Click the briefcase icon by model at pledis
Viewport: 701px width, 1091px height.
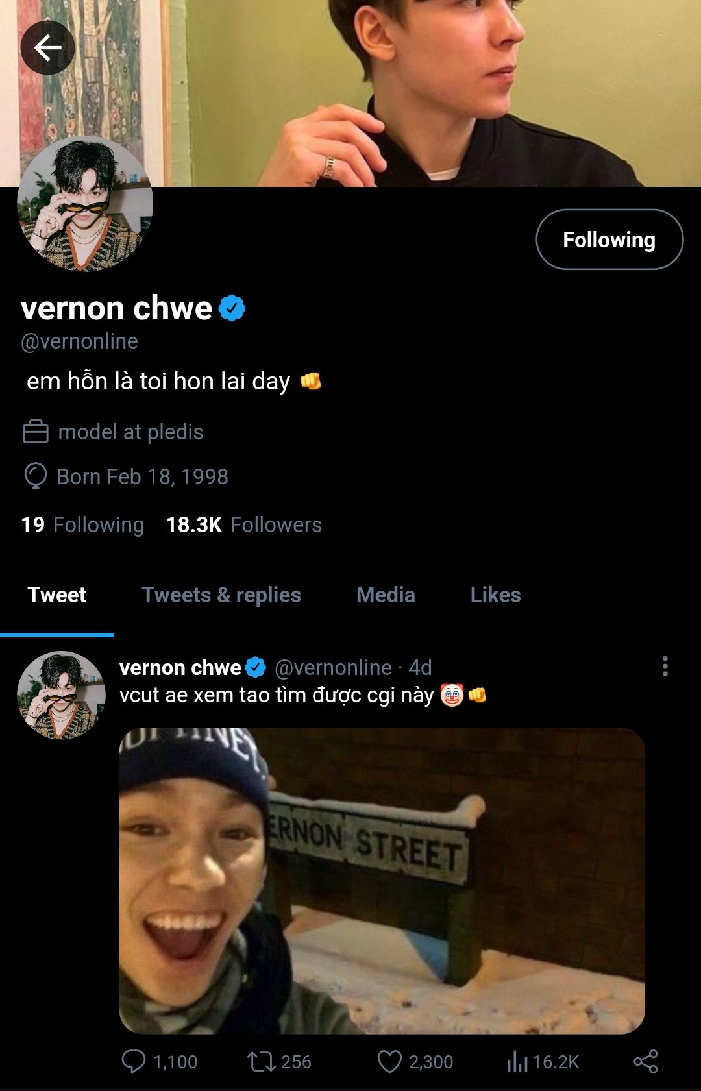pos(36,432)
